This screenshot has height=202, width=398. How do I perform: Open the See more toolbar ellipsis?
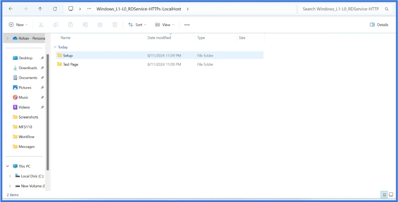(x=187, y=25)
